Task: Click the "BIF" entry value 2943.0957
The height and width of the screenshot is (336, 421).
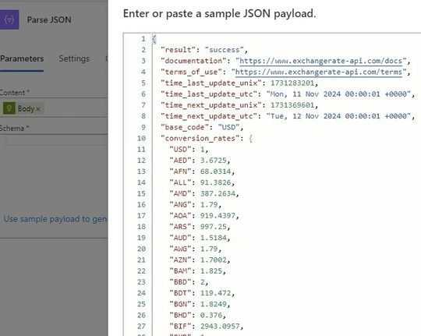Action: [220, 327]
